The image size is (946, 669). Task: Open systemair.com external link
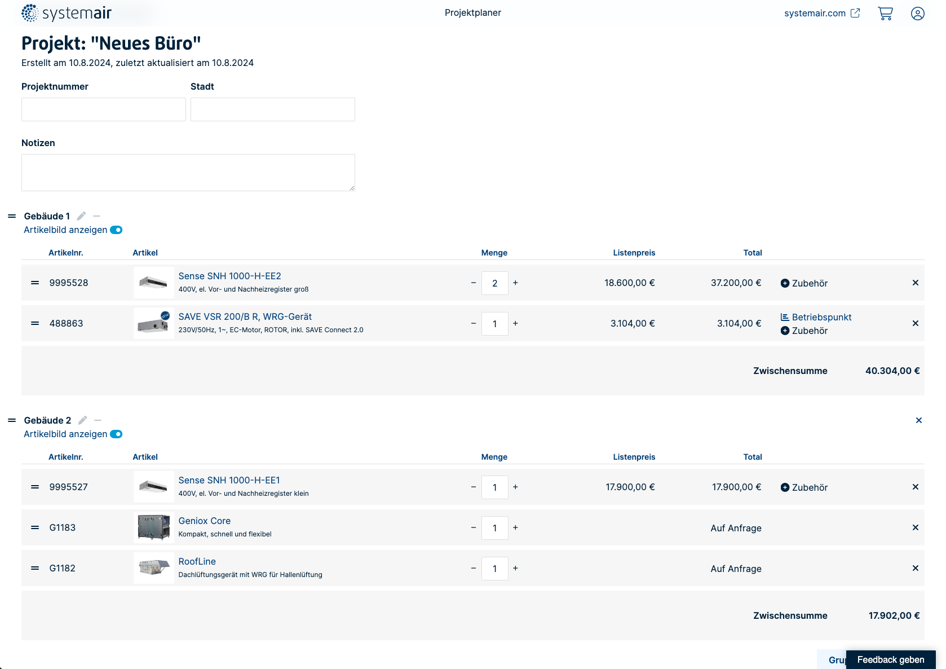(x=822, y=13)
